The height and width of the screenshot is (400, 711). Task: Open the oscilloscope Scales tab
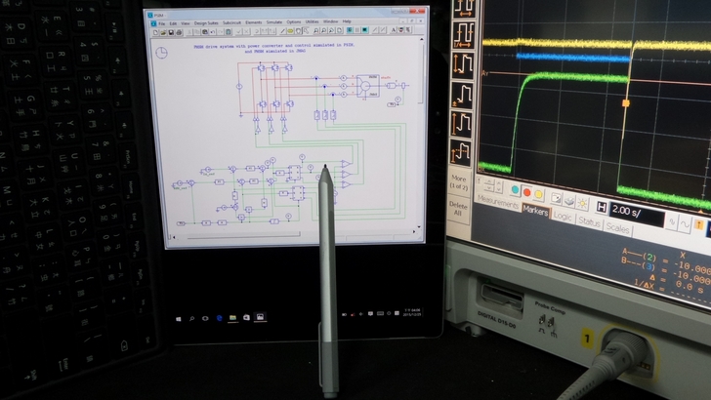(x=617, y=229)
